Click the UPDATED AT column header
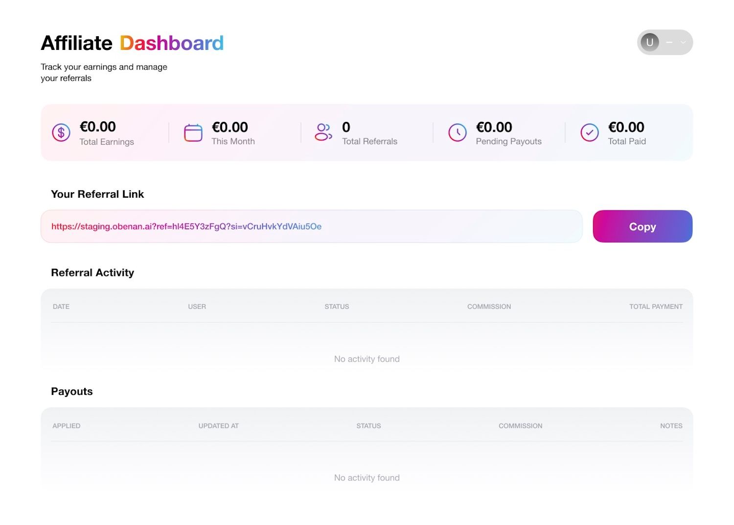Screen dimensions: 734x525 [x=219, y=426]
